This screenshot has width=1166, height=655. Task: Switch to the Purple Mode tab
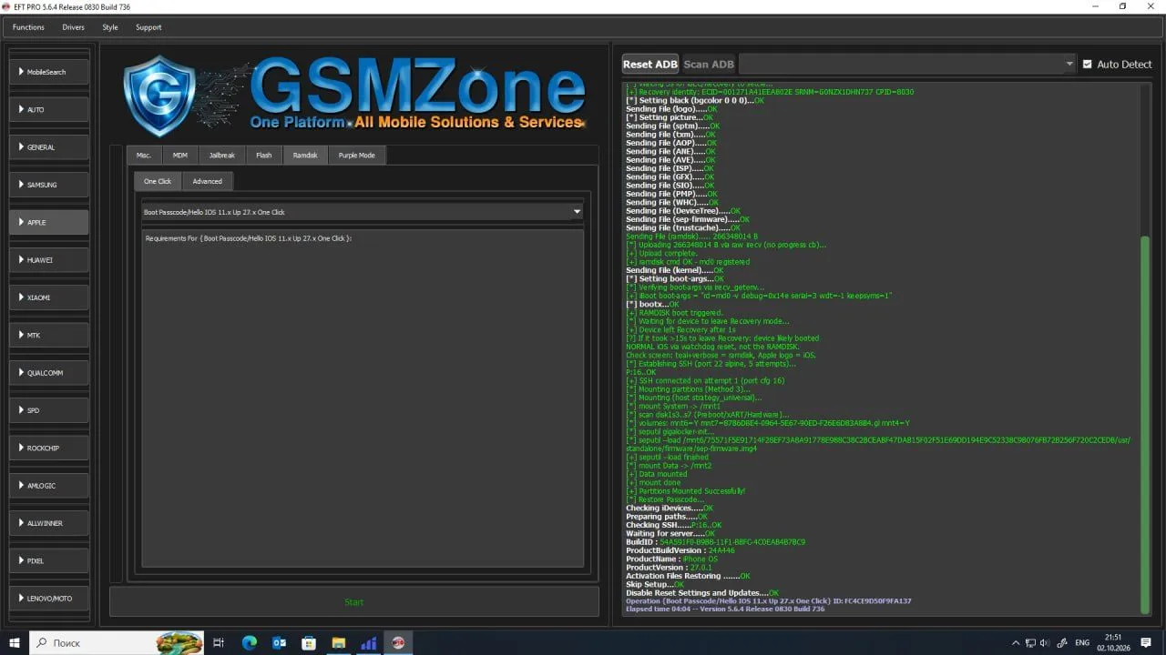tap(356, 156)
